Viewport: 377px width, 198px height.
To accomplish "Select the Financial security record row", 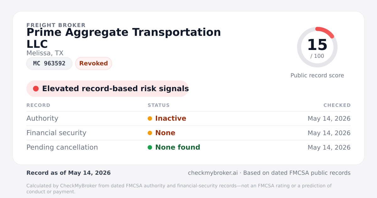I will tap(188, 133).
